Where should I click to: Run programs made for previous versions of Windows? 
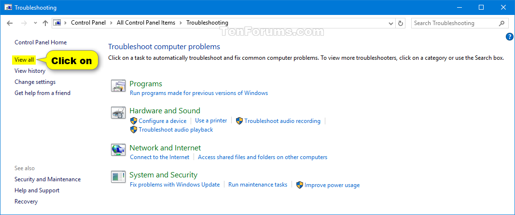(199, 93)
